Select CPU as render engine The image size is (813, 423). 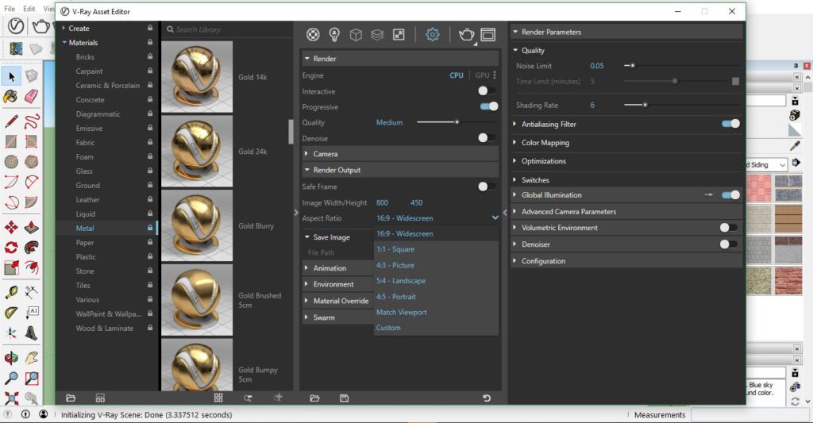457,75
